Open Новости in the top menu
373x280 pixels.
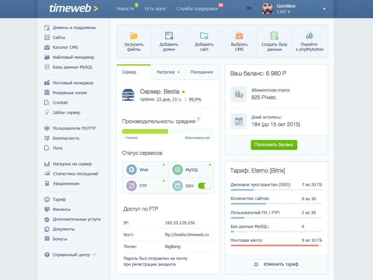[x=125, y=9]
